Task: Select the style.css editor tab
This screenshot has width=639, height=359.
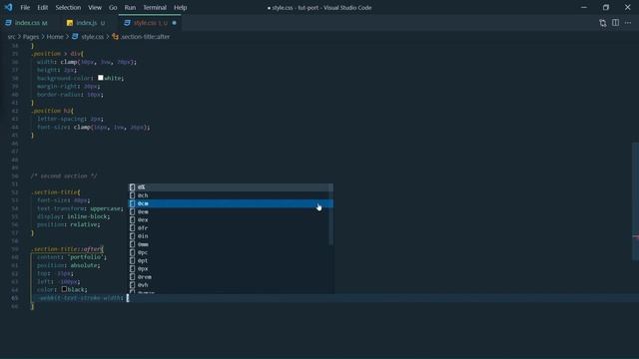Action: 150,23
